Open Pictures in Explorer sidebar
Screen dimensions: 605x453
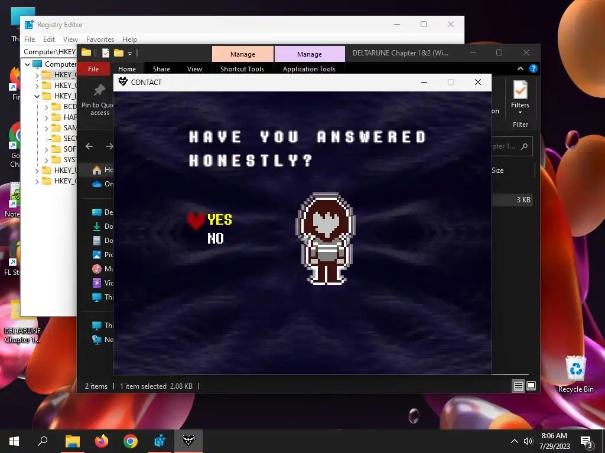coord(103,255)
